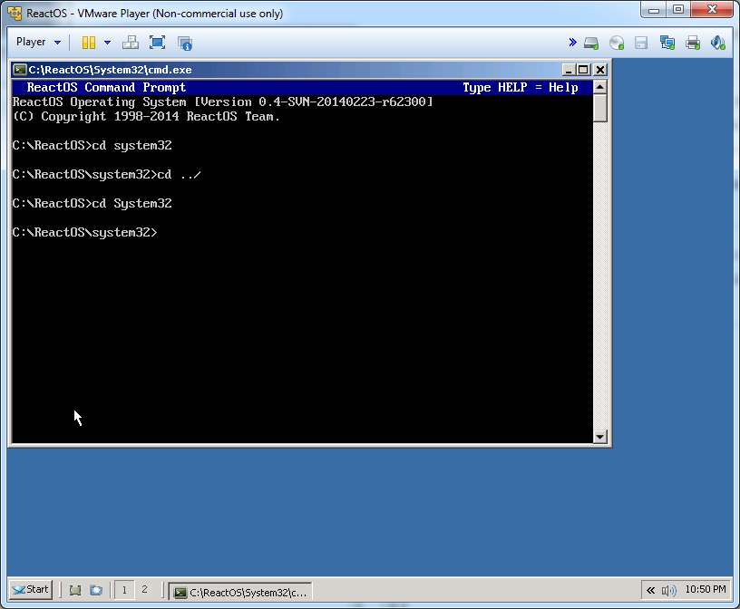Screen dimensions: 740x609
Task: Click the sound card device icon
Action: click(718, 43)
